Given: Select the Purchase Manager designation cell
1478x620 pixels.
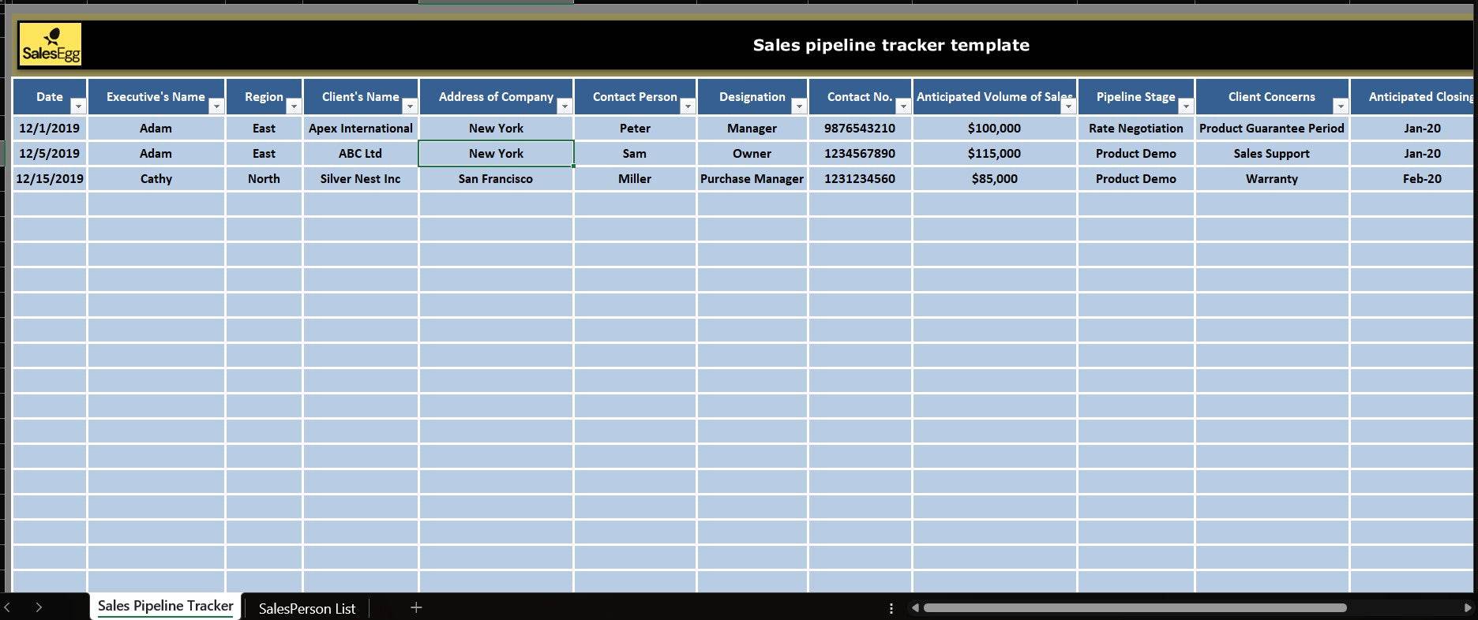Looking at the screenshot, I should tap(752, 178).
